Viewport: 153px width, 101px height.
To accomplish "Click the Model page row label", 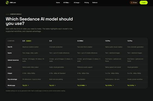I will (x=11, y=85).
